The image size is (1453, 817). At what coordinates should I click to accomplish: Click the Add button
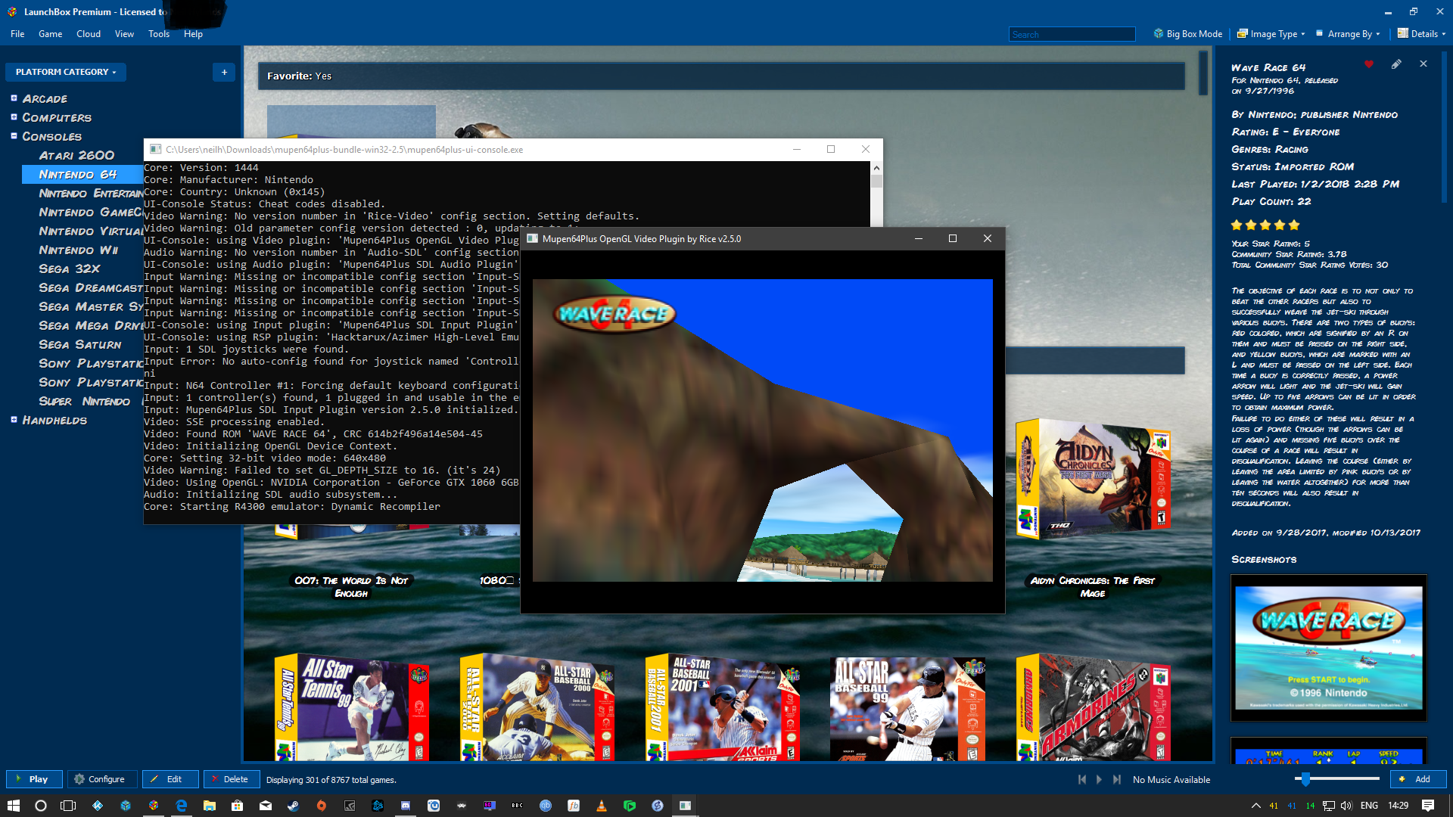(1417, 779)
